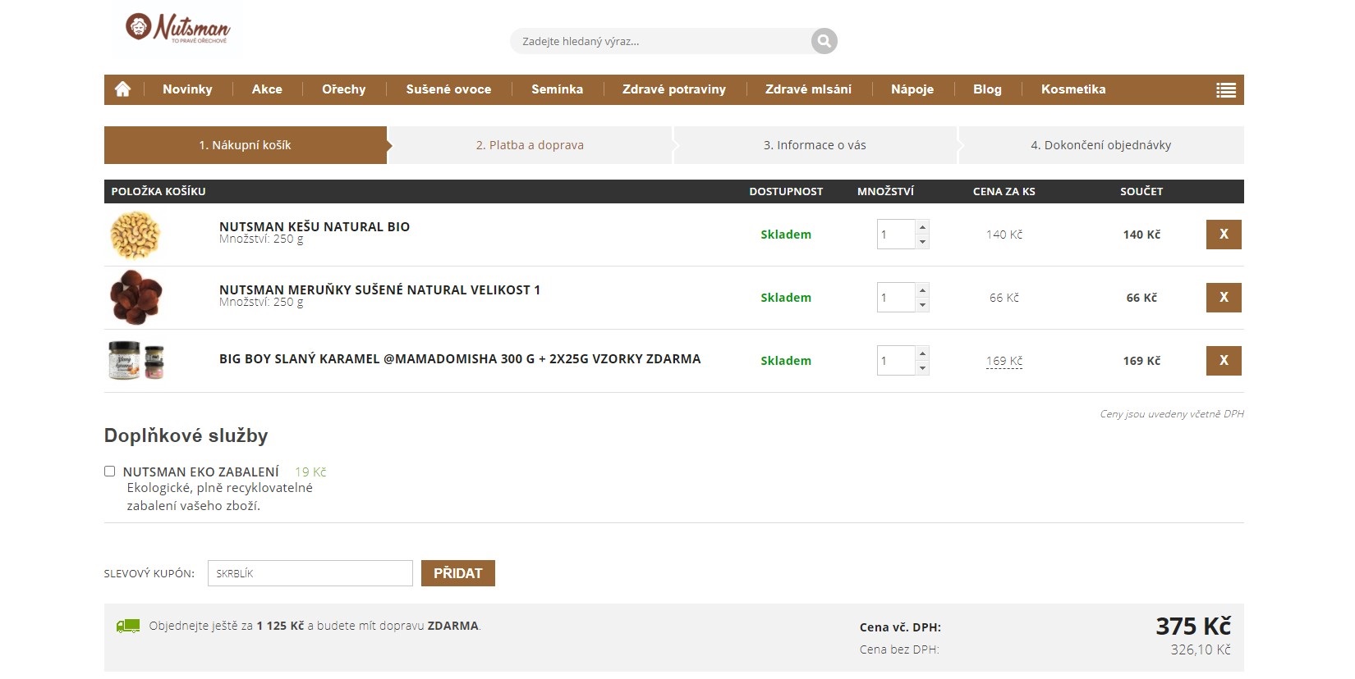Image resolution: width=1355 pixels, height=679 pixels.
Task: Go to step 3. Informace o vás
Action: pyautogui.click(x=815, y=145)
